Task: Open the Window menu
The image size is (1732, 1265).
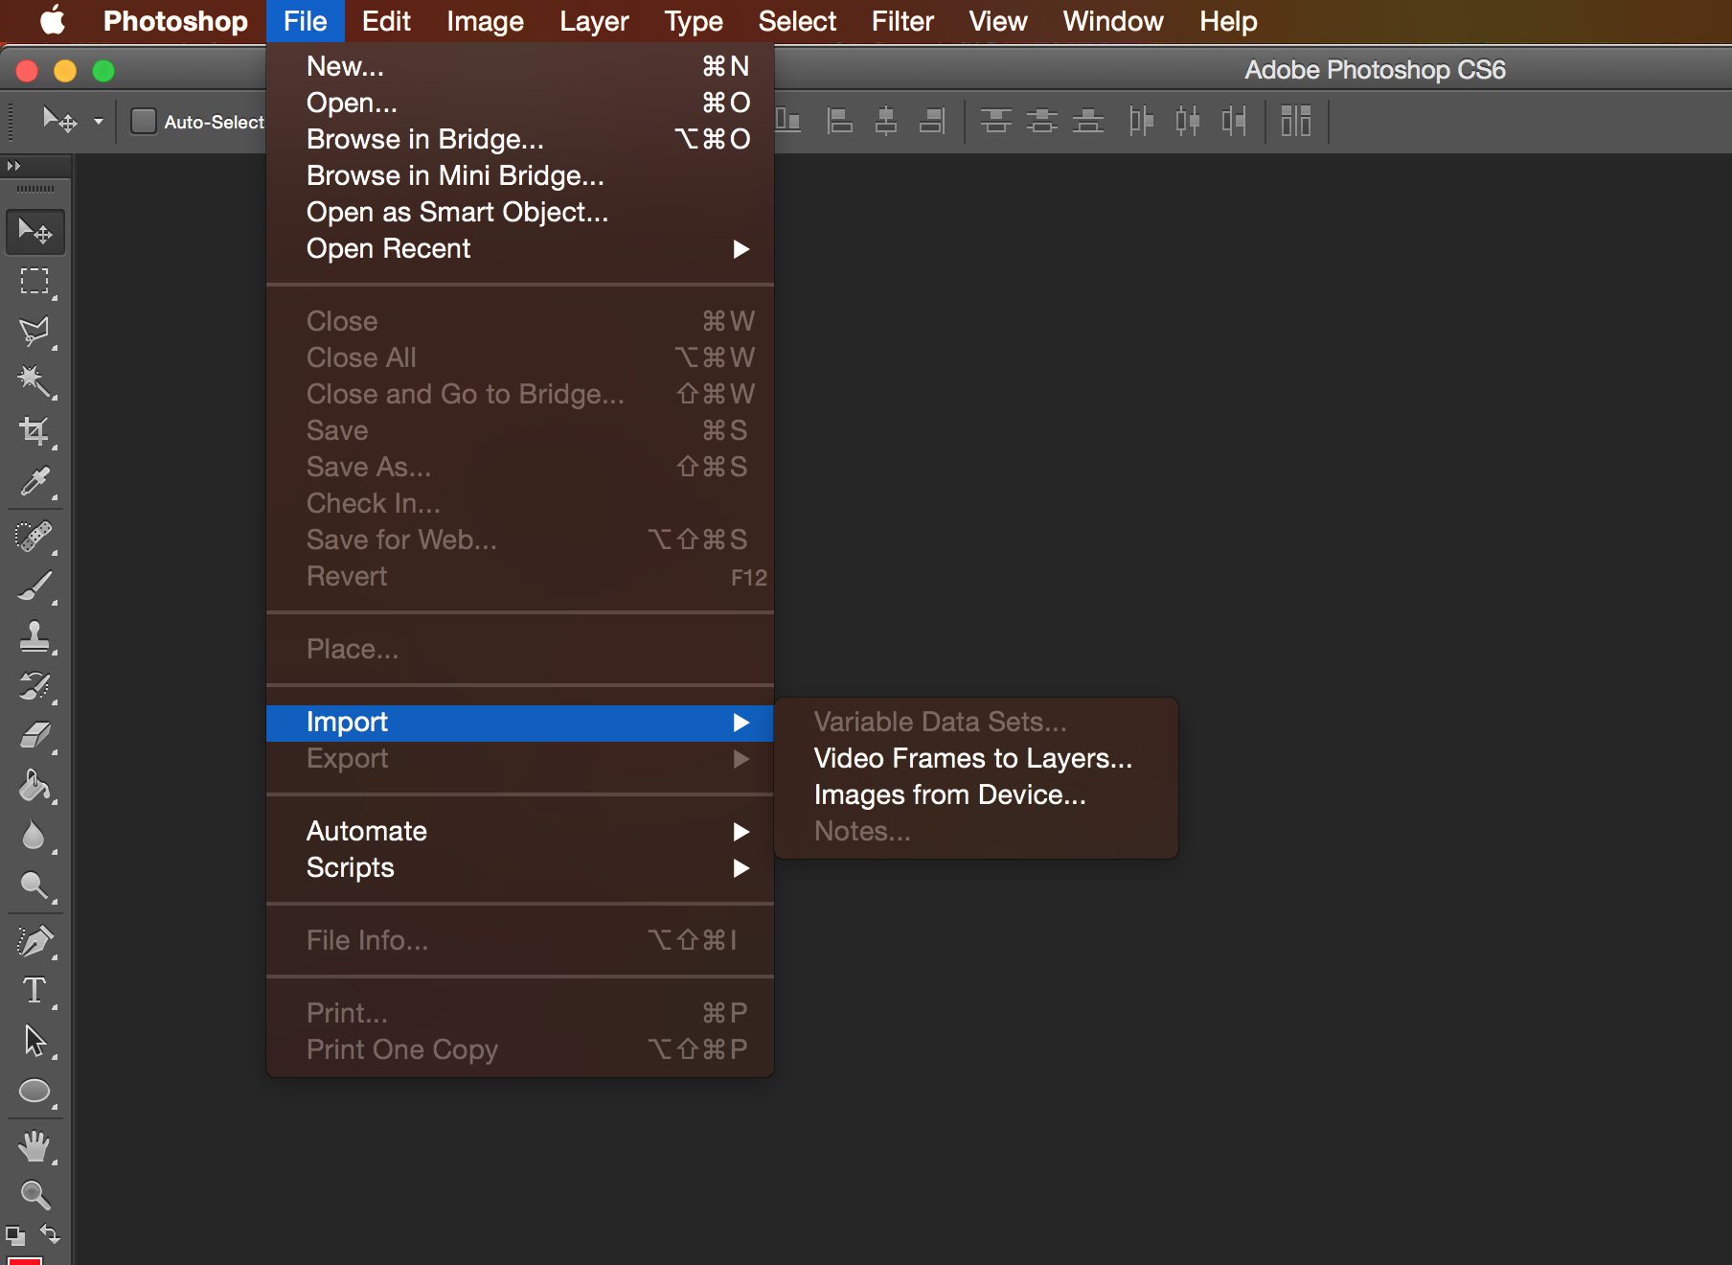Action: coord(1113,21)
